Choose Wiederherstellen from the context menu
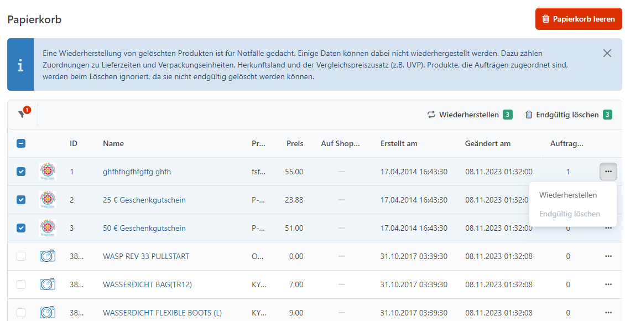 [x=568, y=195]
